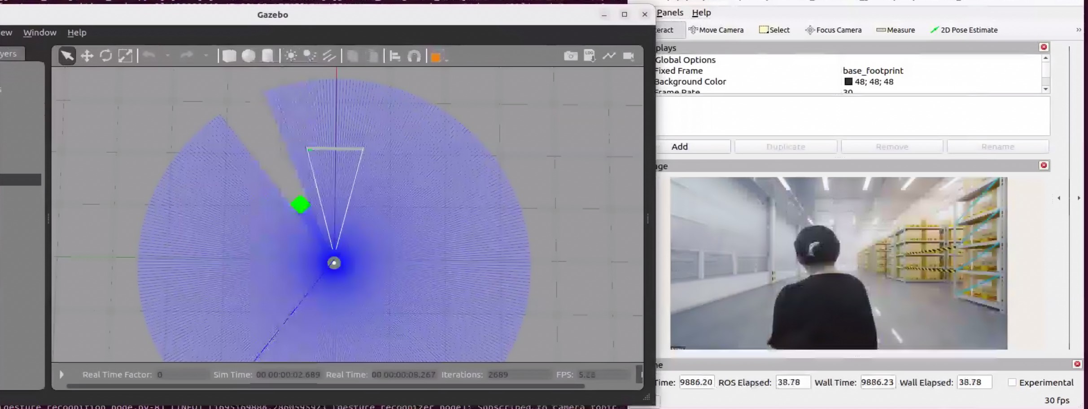Image resolution: width=1088 pixels, height=409 pixels.
Task: Open the Help menu in Gazebo
Action: 77,32
